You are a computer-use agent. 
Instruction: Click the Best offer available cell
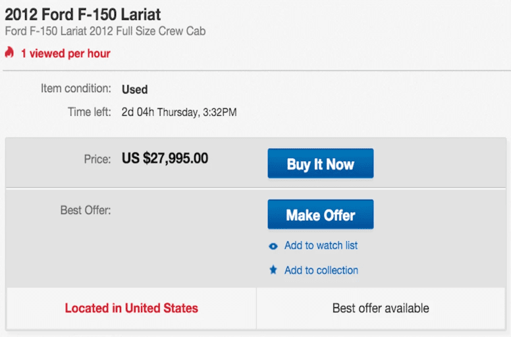coord(381,308)
